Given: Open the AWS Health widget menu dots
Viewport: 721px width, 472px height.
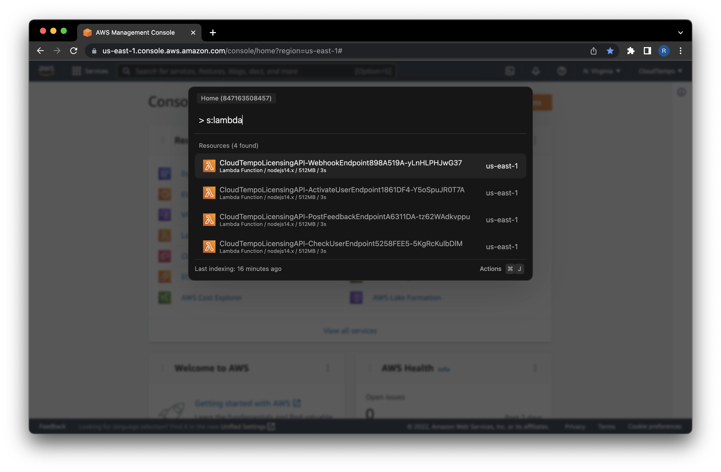Looking at the screenshot, I should click(x=535, y=368).
